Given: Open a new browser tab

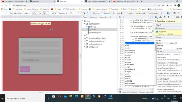Looking at the screenshot, I should pyautogui.click(x=142, y=1).
